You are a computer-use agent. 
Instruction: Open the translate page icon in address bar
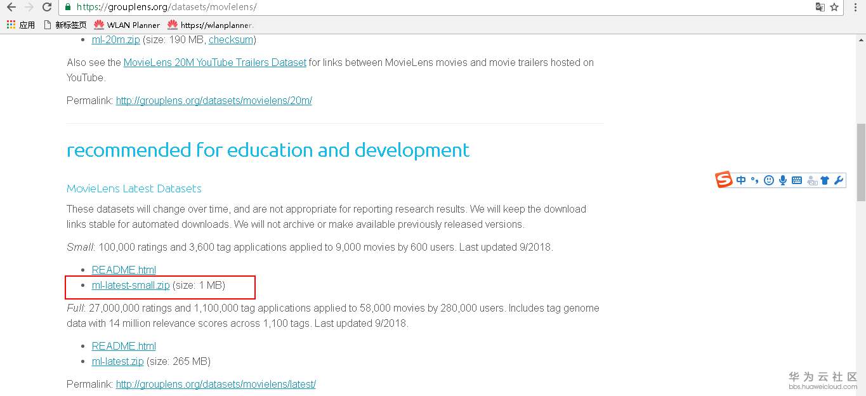click(820, 7)
